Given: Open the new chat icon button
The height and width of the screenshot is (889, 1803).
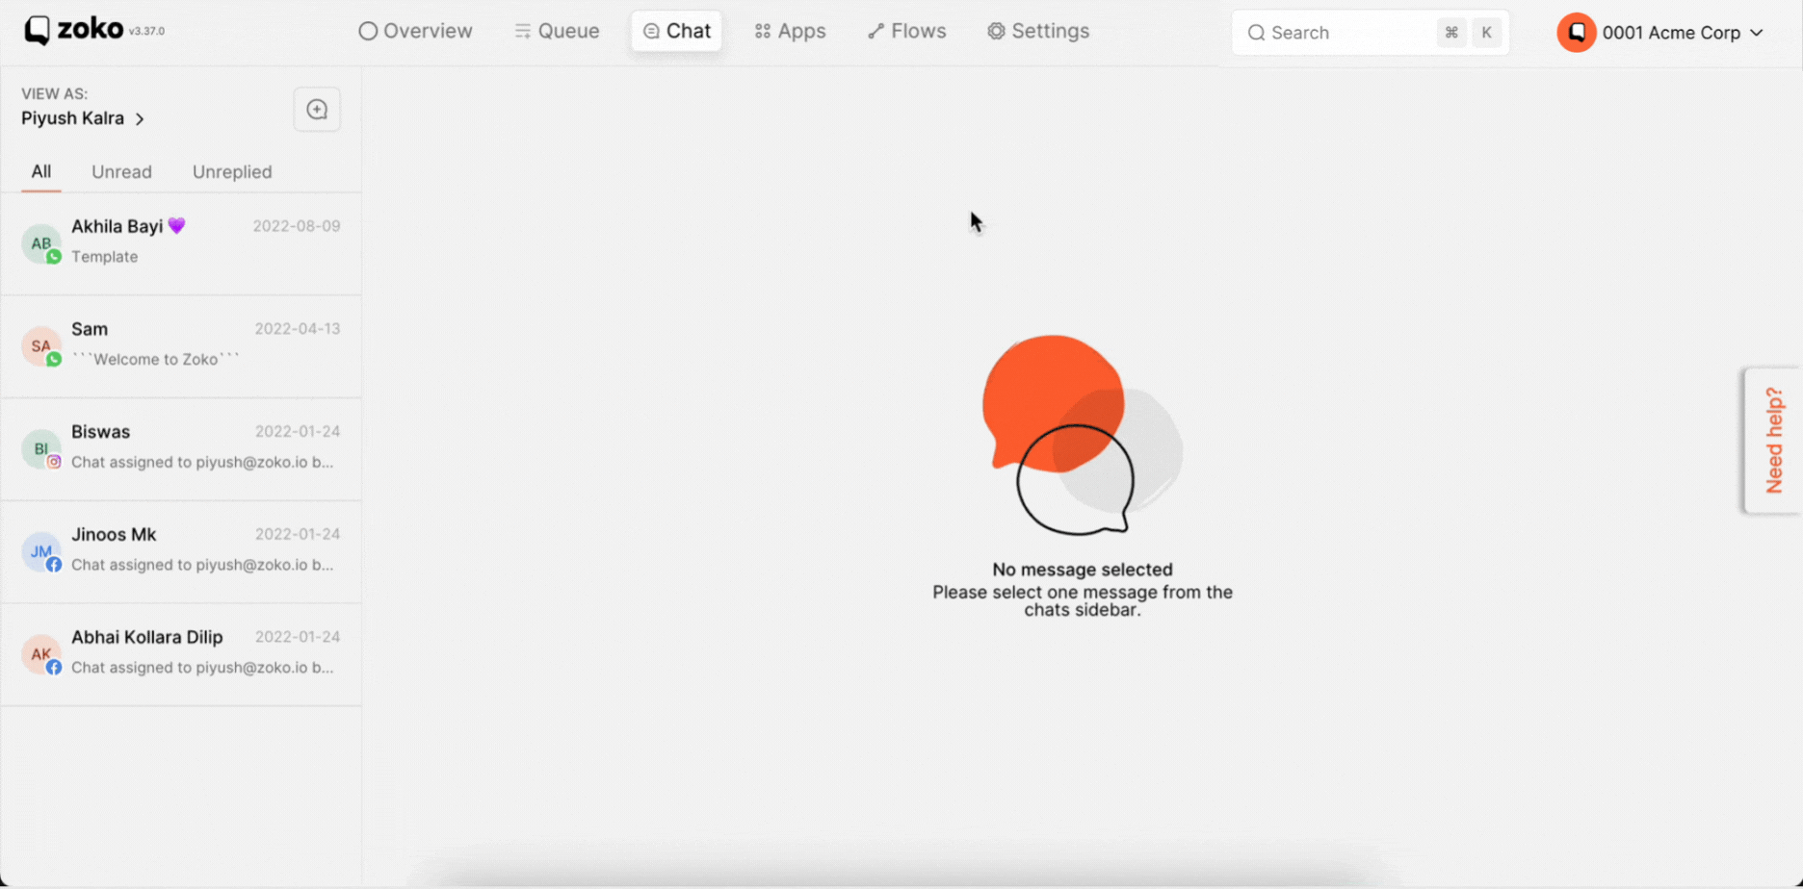Looking at the screenshot, I should point(317,110).
